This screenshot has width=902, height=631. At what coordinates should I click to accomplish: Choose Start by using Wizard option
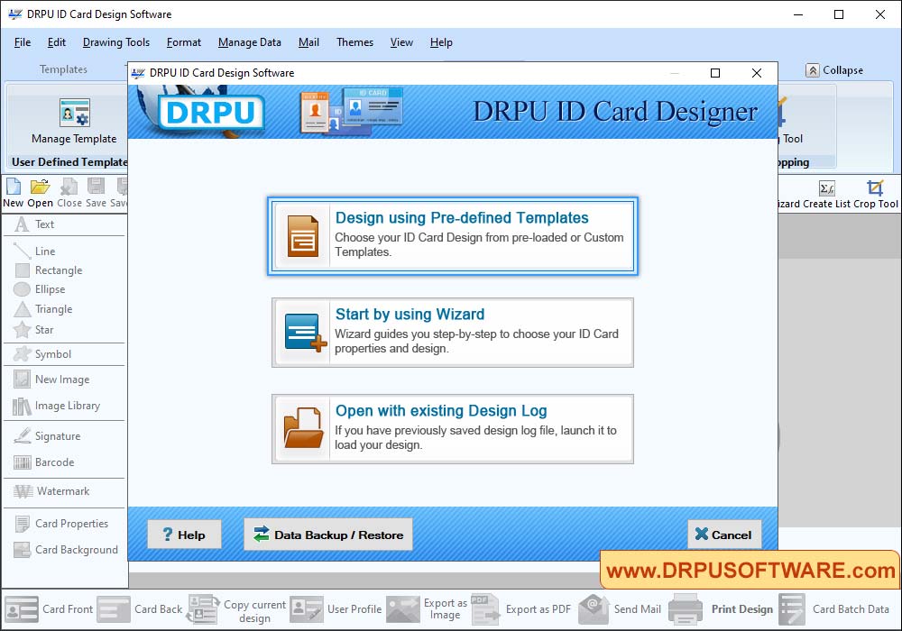click(x=453, y=332)
